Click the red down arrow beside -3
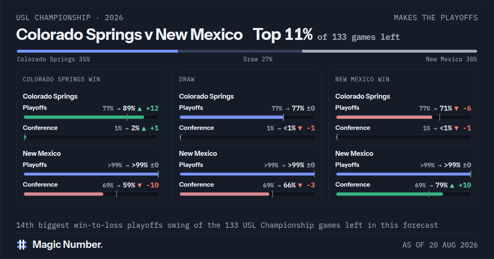 300,185
